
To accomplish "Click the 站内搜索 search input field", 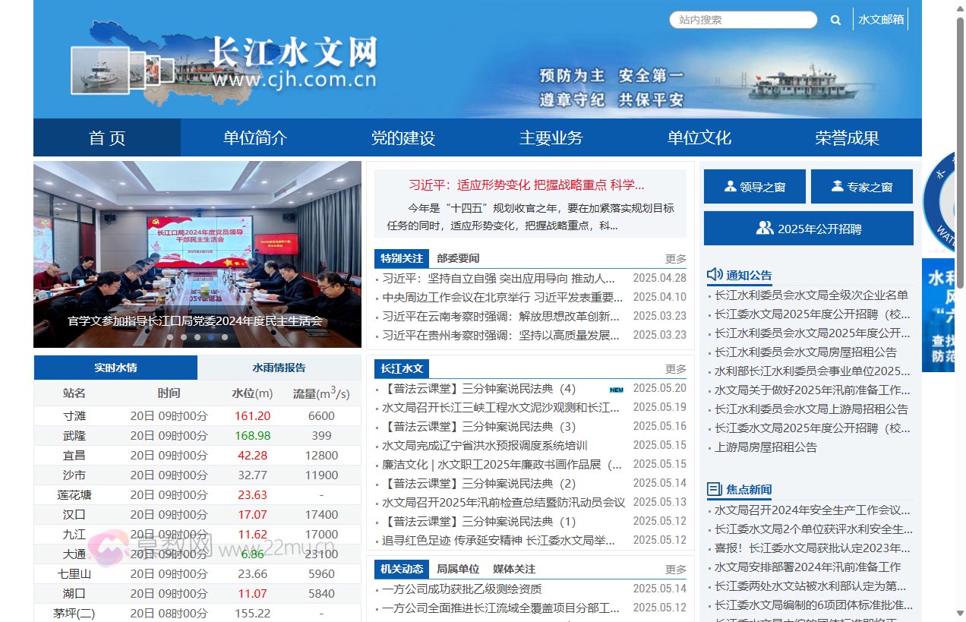I will tap(743, 20).
